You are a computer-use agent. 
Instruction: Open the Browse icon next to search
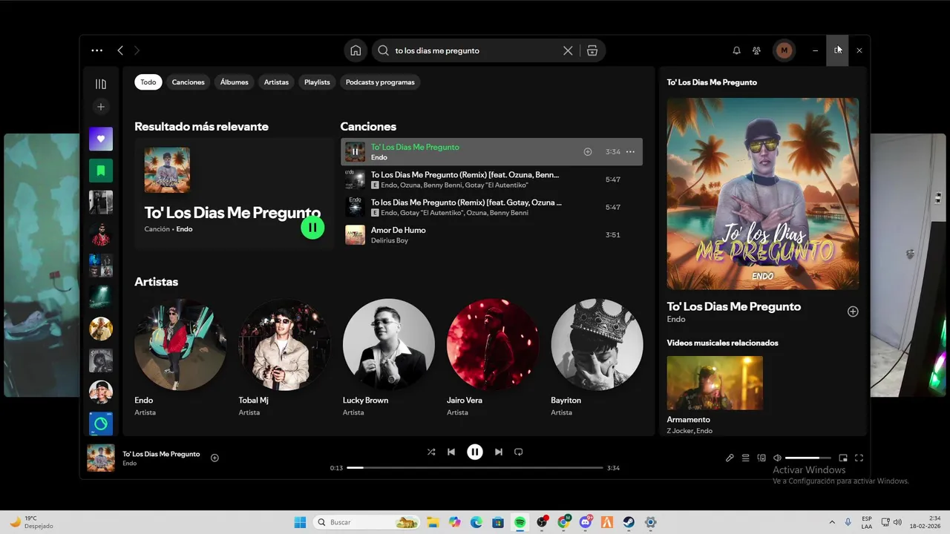[592, 50]
